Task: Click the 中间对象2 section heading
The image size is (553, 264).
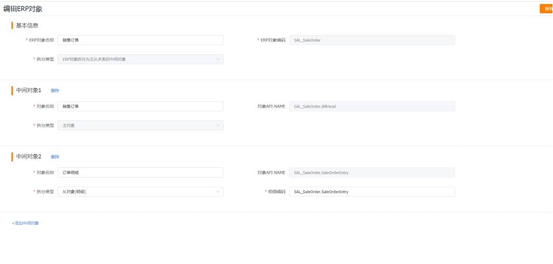Action: point(29,156)
